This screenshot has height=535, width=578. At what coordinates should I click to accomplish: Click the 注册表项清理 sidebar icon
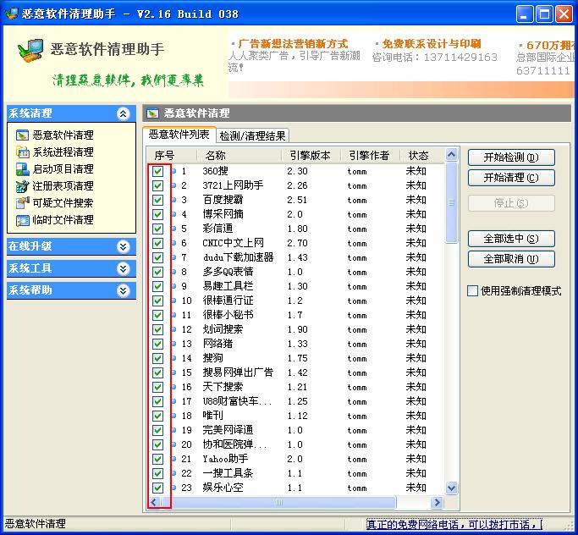(22, 186)
